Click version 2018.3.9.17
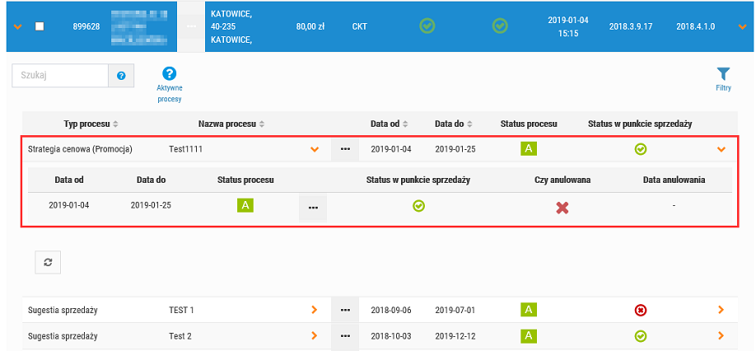Screen dimensions: 756x351 [631, 26]
